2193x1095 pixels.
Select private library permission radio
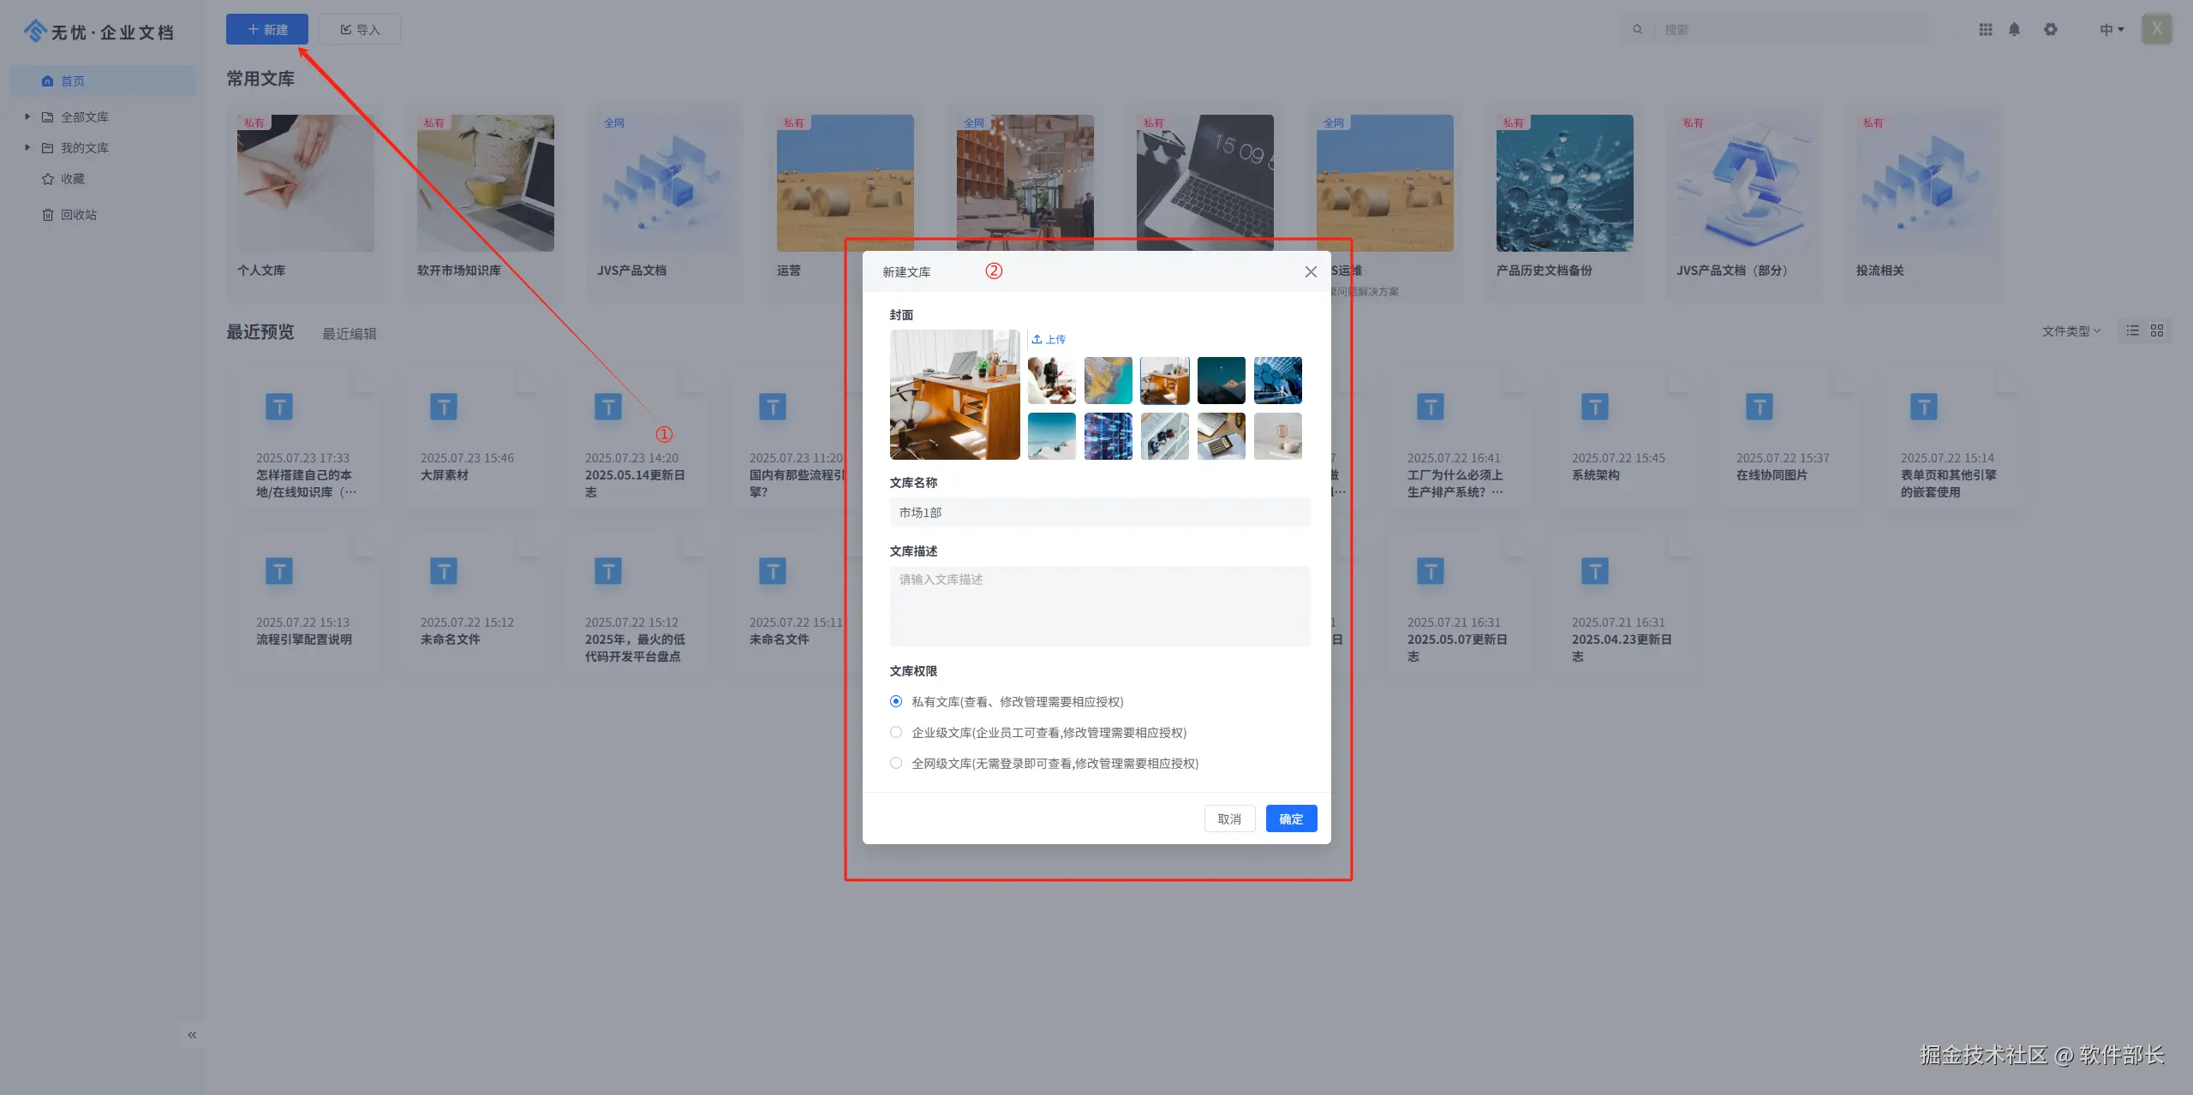896,701
